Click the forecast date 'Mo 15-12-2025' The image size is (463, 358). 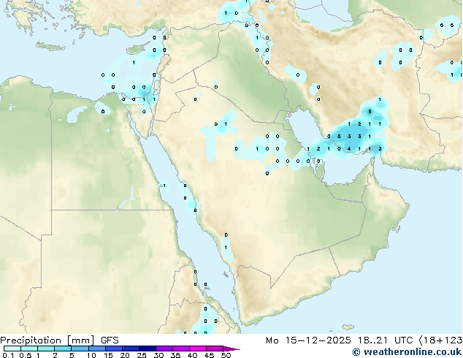pyautogui.click(x=308, y=340)
